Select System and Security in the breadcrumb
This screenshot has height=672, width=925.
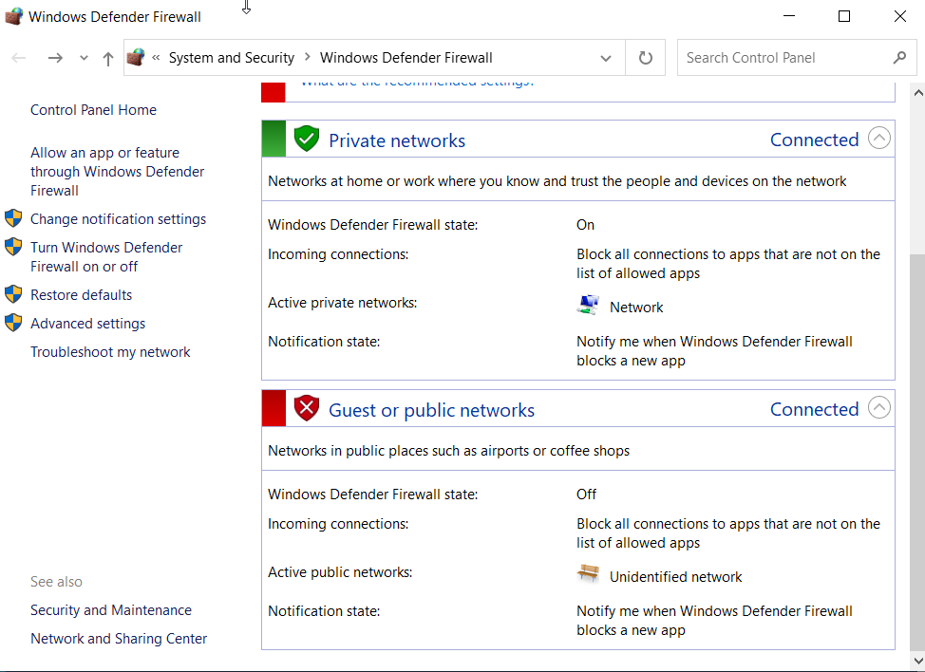pos(231,57)
